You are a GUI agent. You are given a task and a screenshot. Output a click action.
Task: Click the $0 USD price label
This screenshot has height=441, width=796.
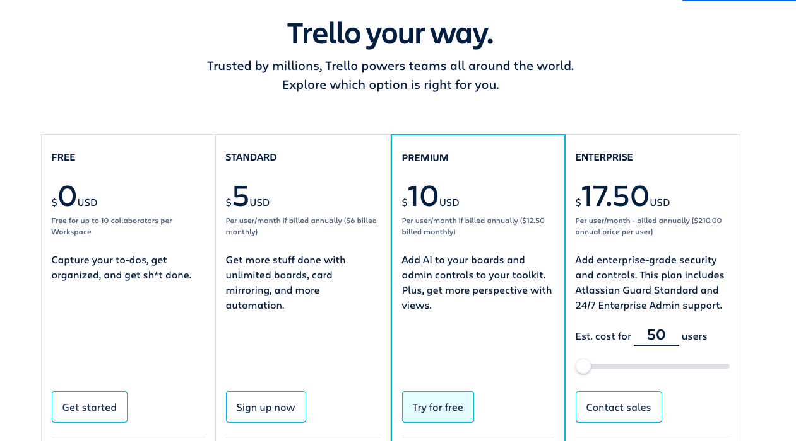coord(74,197)
